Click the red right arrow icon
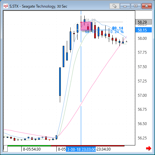 pos(149,148)
